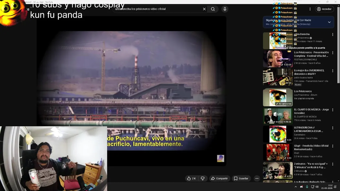
Task: Like the video (2 K thumbs up)
Action: 191,179
